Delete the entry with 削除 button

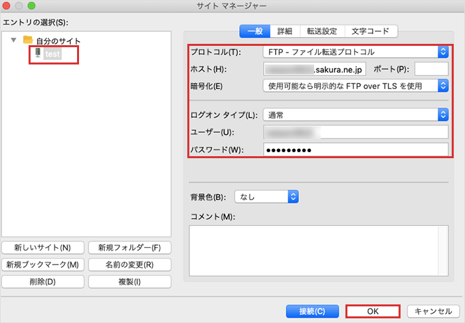(x=43, y=282)
